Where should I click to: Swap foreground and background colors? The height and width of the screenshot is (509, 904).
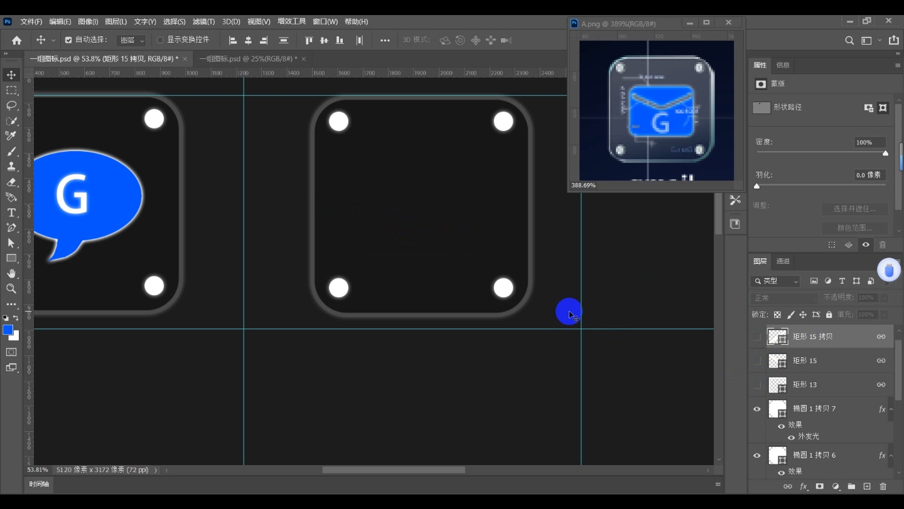(16, 318)
